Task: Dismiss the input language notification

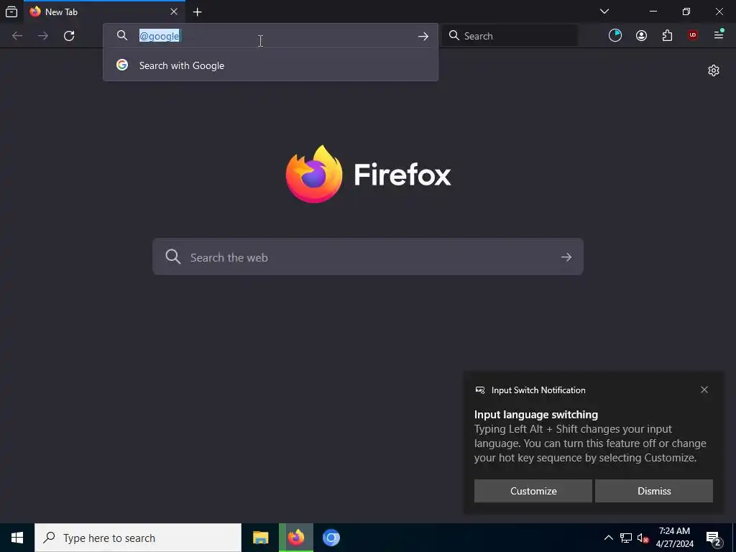Action: coord(654,491)
